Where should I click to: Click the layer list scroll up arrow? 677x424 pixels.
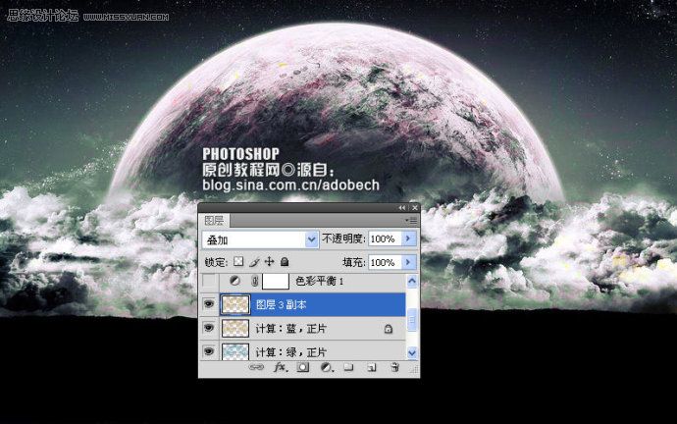pos(412,281)
